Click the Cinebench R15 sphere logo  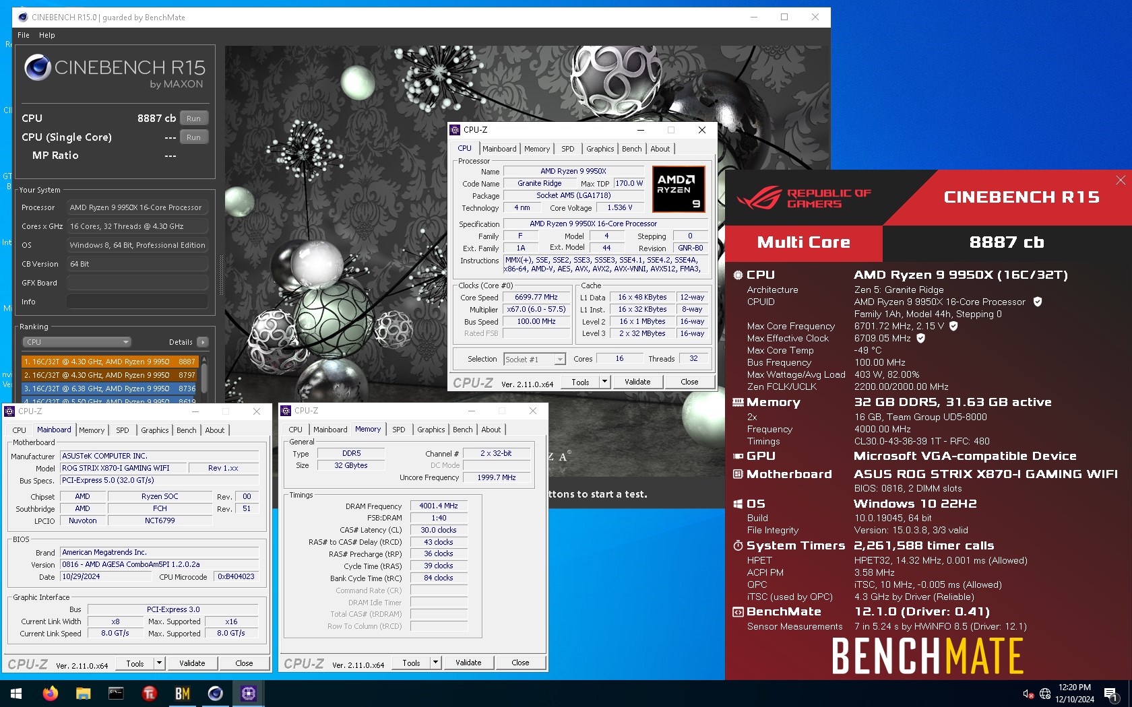tap(37, 67)
